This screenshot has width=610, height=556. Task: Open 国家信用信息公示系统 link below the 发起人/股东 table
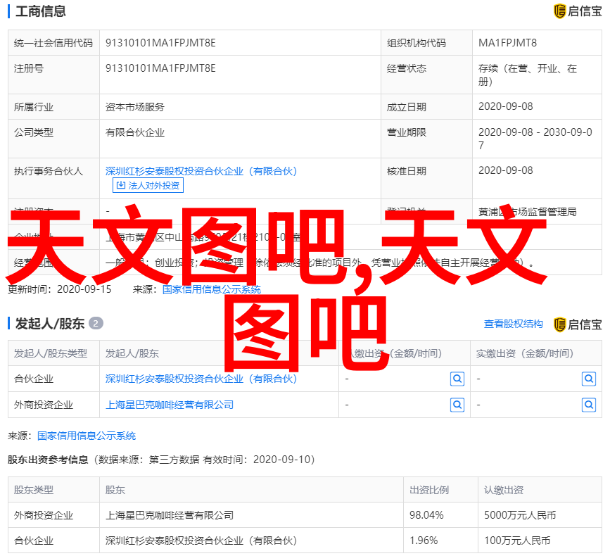coord(87,436)
